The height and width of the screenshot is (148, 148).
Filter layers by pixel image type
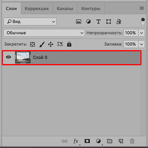(78, 22)
